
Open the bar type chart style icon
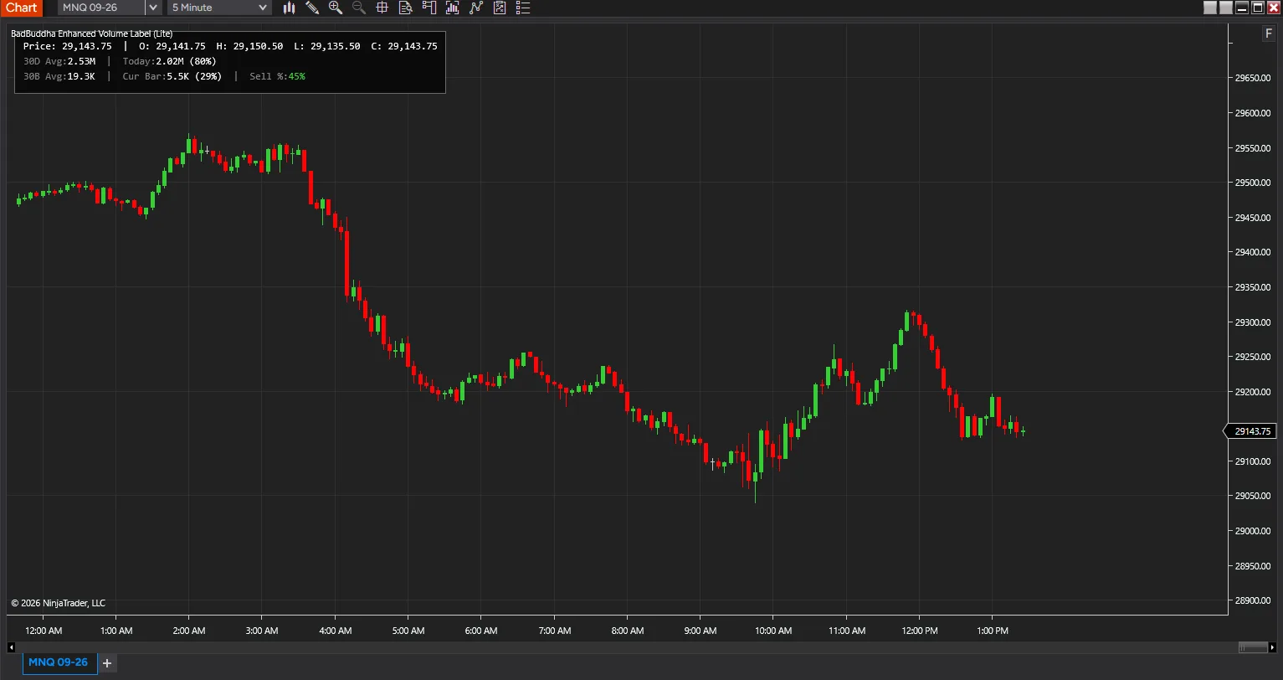click(x=290, y=8)
